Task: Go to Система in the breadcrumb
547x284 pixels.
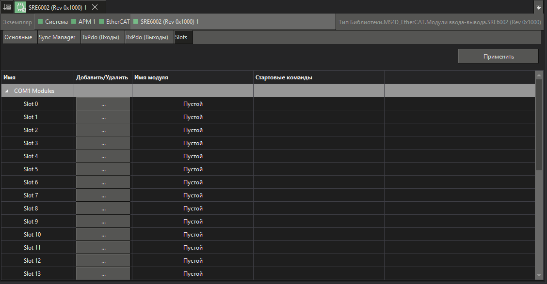Action: (x=53, y=22)
